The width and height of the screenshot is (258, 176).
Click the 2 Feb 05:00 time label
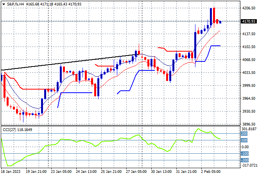pyautogui.click(x=211, y=172)
